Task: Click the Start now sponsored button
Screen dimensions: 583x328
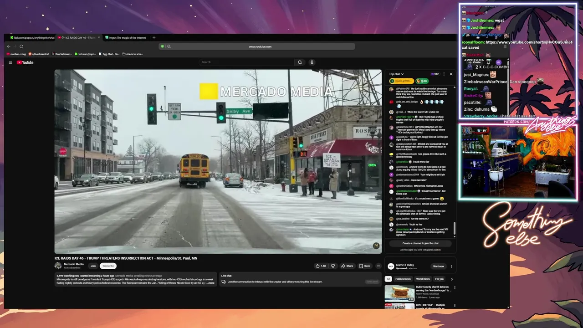Action: click(x=438, y=266)
